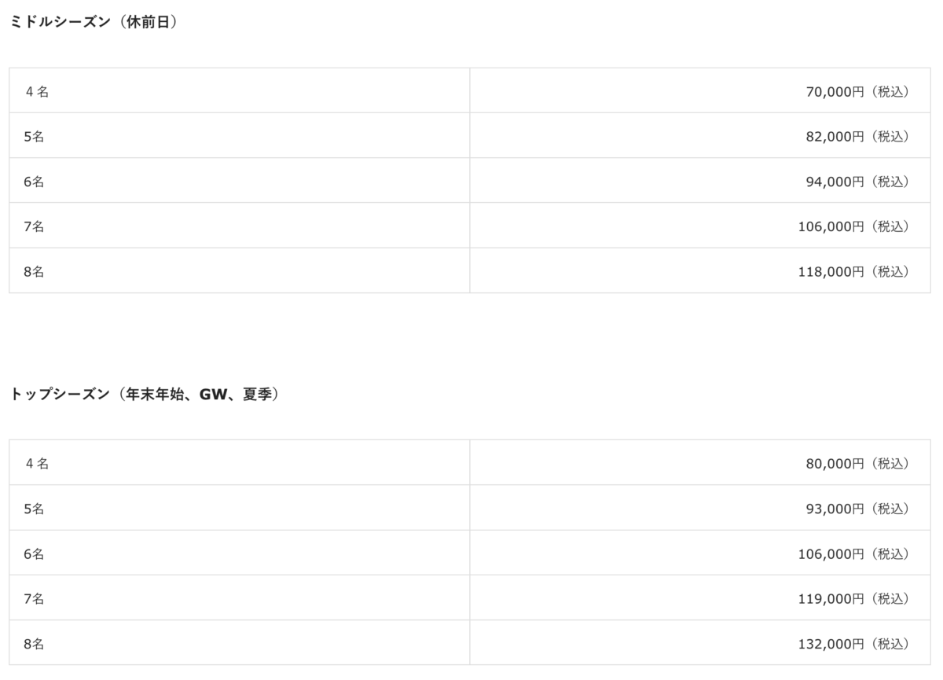Click the 119,000円（税込） price cell
The width and height of the screenshot is (943, 680).
[853, 599]
